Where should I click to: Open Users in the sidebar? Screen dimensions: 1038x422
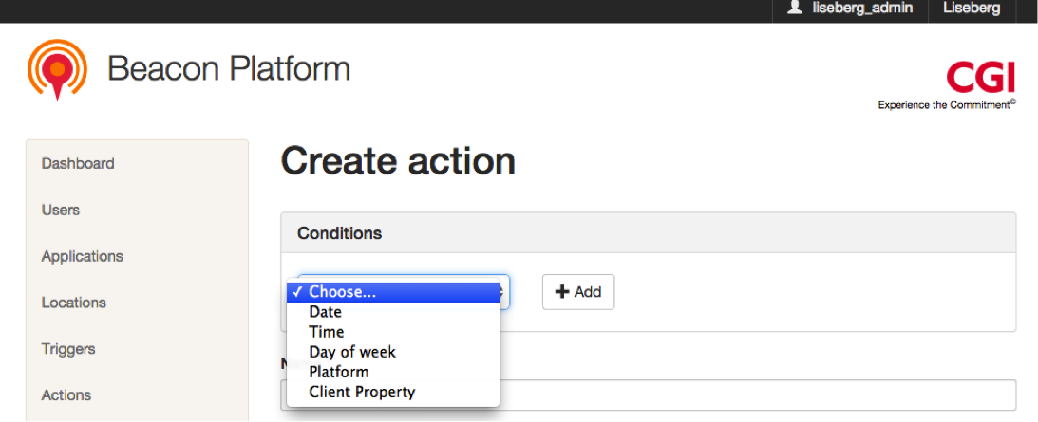[x=60, y=210]
